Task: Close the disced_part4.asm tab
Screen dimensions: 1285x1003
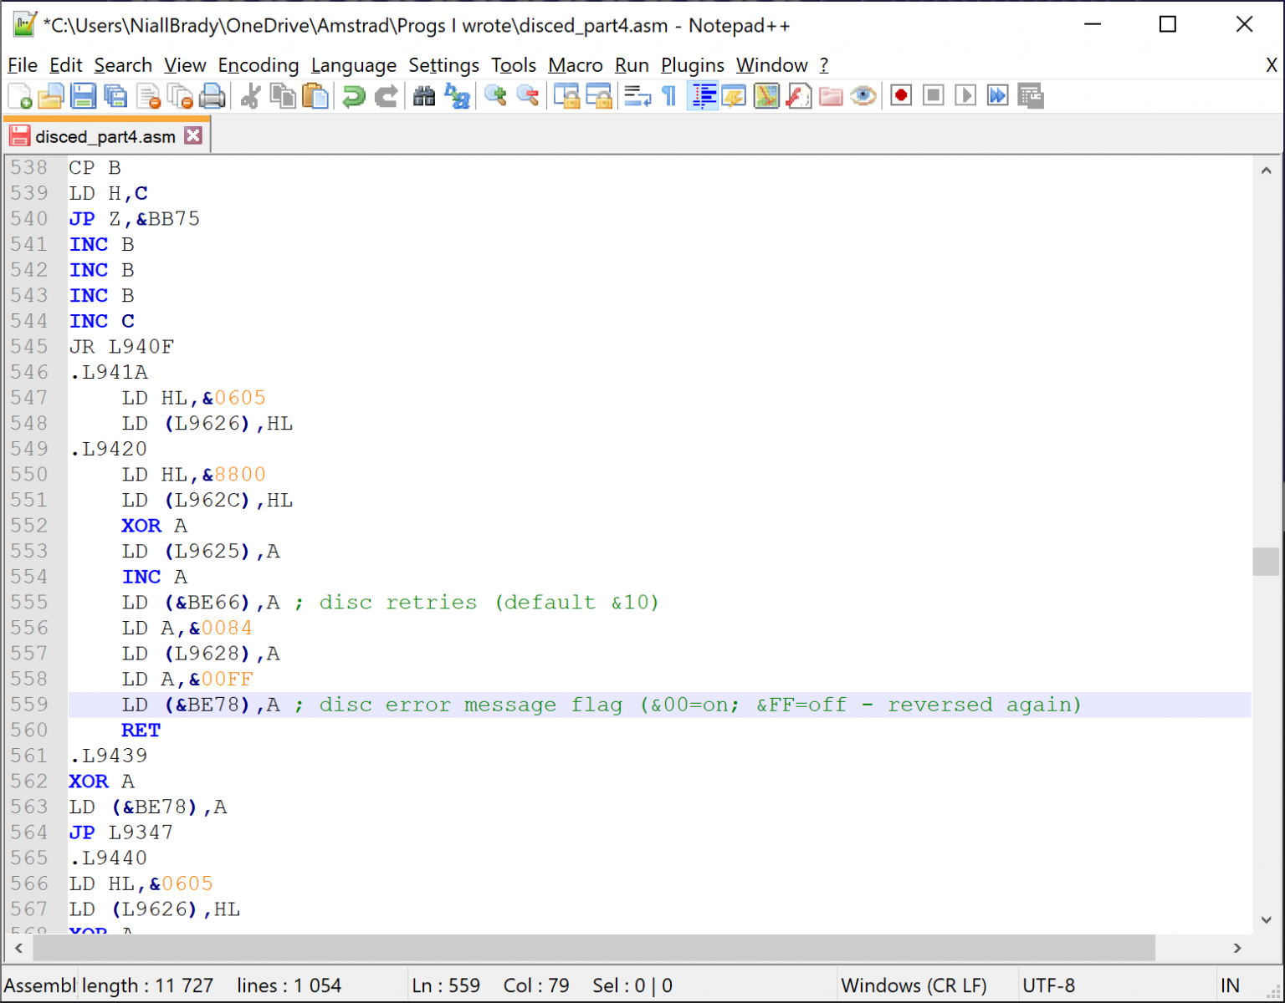Action: (x=193, y=135)
